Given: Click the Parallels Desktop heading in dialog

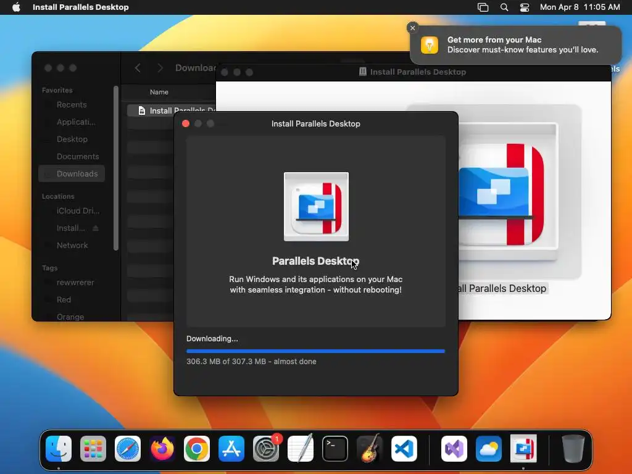Looking at the screenshot, I should click(315, 261).
